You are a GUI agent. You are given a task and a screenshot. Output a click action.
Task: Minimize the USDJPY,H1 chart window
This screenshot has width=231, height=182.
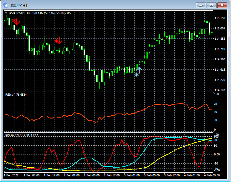(201, 5)
